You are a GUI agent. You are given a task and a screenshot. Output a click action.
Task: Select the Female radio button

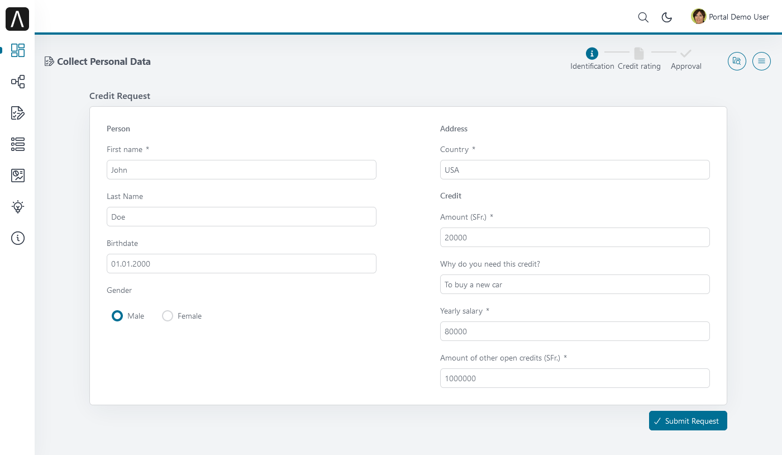click(168, 316)
